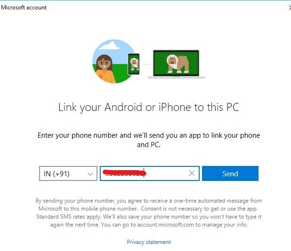Screen dimensions: 291x251
Task: Select the Link your Android or iPhone heading
Action: [149, 107]
